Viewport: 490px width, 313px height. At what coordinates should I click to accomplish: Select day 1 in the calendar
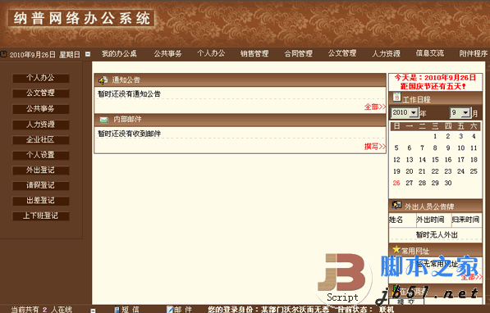tap(435, 136)
